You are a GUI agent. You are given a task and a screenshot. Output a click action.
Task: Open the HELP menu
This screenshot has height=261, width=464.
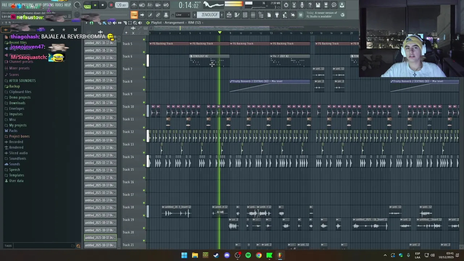67,5
